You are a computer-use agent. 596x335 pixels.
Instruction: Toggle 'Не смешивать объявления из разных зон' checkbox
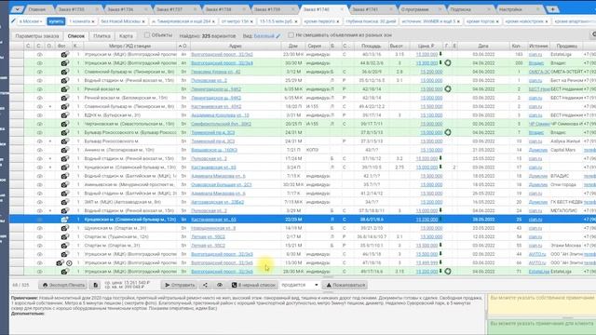291,35
